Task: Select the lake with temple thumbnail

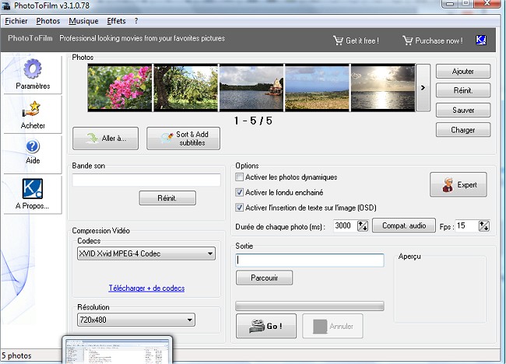Action: pyautogui.click(x=251, y=88)
